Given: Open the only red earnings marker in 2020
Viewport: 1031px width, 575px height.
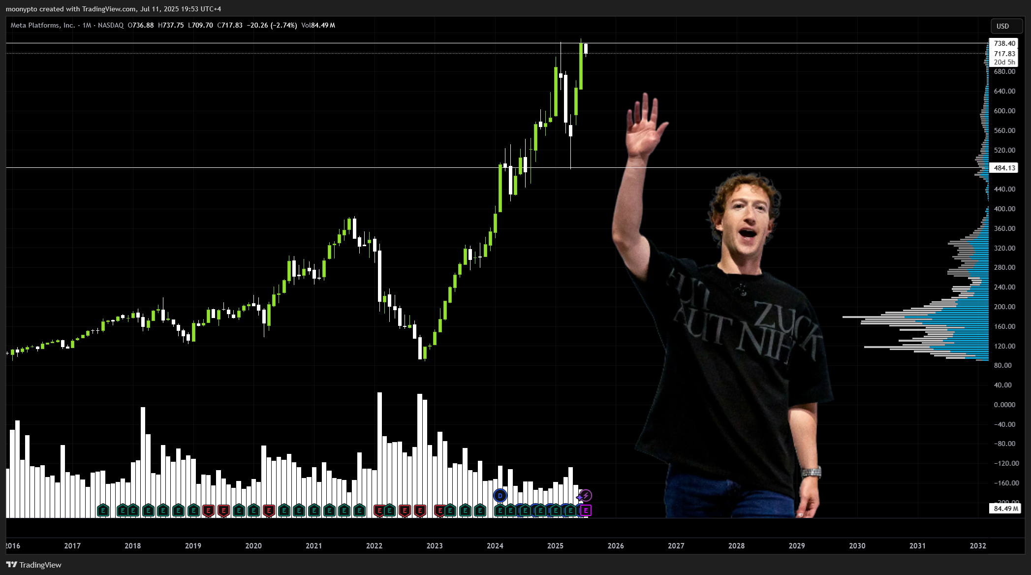Looking at the screenshot, I should (x=269, y=511).
